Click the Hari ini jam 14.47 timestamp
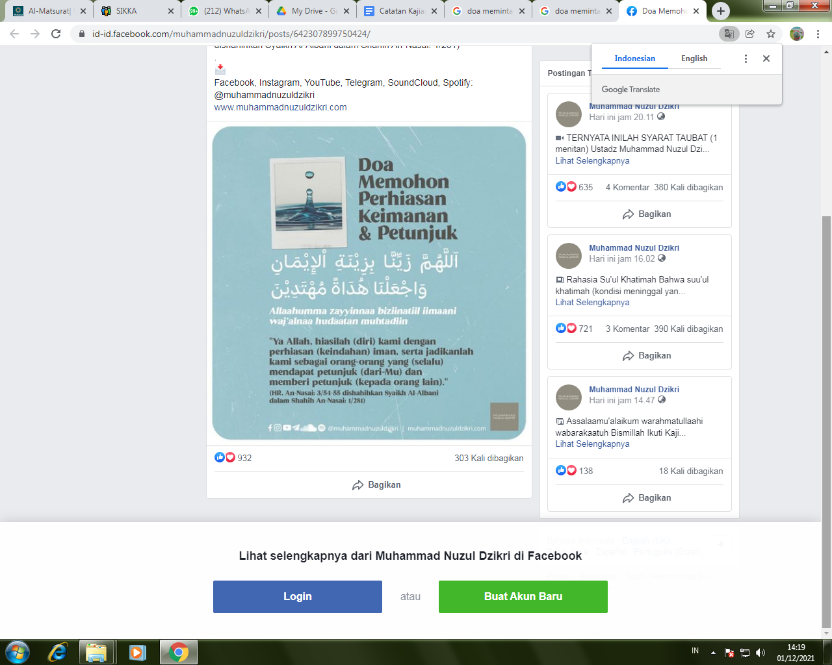Screen dimensions: 832x665 (622, 400)
